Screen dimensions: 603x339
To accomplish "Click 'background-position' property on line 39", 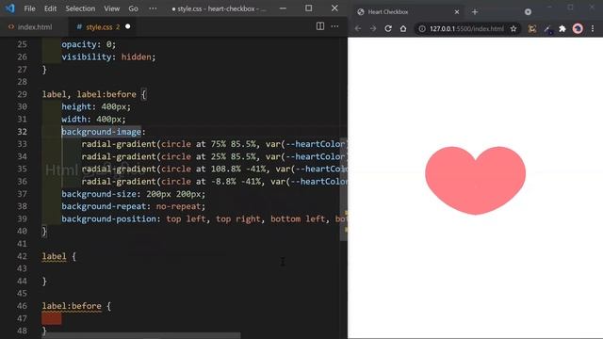I will 109,218.
